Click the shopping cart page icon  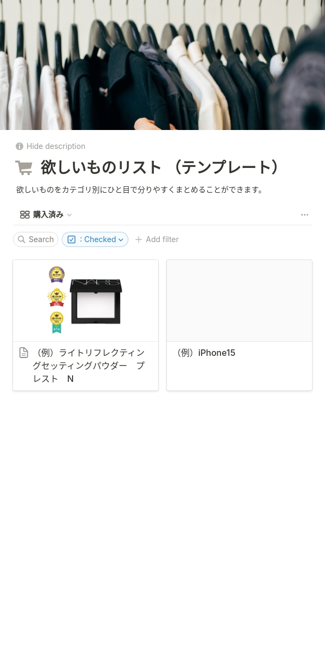pyautogui.click(x=24, y=168)
